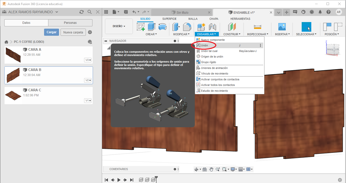Expand the Comentarios panel plus button

[175, 169]
